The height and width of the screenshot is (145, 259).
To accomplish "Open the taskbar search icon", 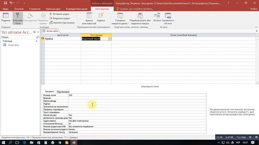I will 10,143.
